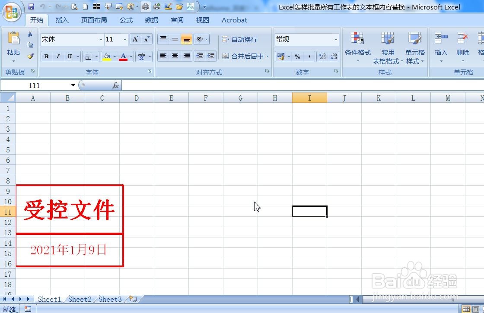
Task: Apply comma style
Action: click(309, 57)
